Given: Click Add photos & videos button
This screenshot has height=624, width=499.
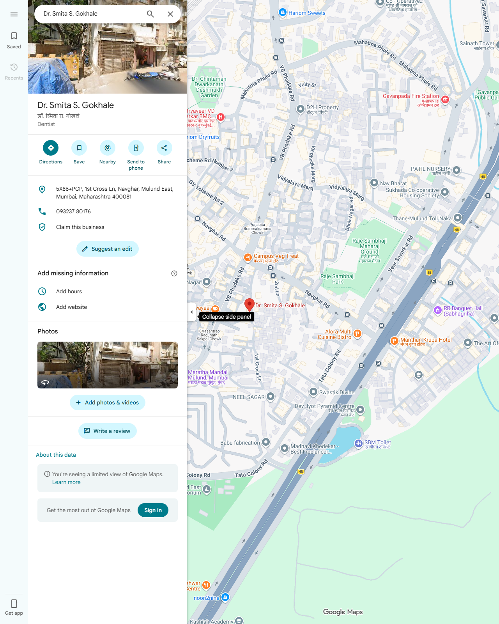Looking at the screenshot, I should 108,402.
